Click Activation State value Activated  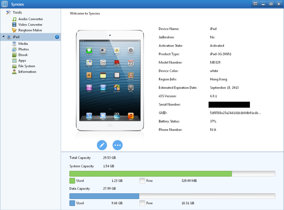pyautogui.click(x=217, y=46)
